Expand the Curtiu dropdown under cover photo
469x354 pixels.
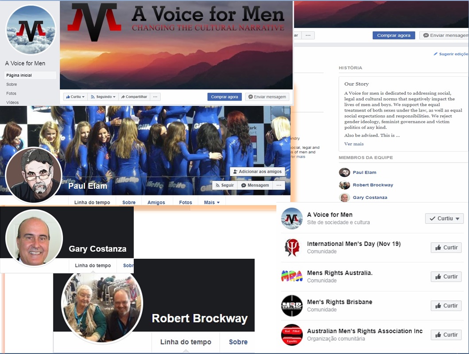click(x=75, y=97)
